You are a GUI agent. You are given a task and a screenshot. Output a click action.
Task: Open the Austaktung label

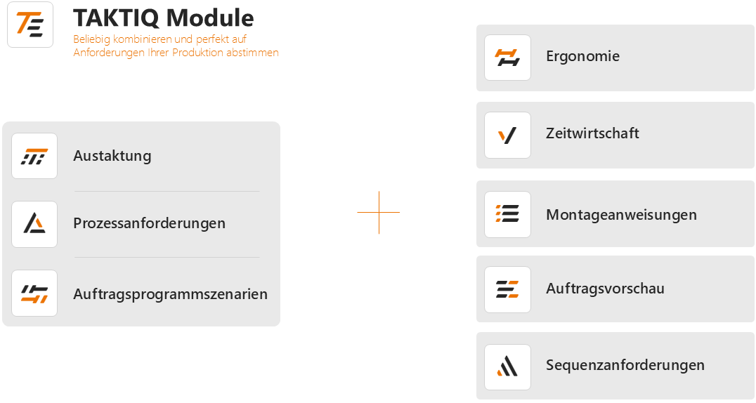pyautogui.click(x=112, y=156)
